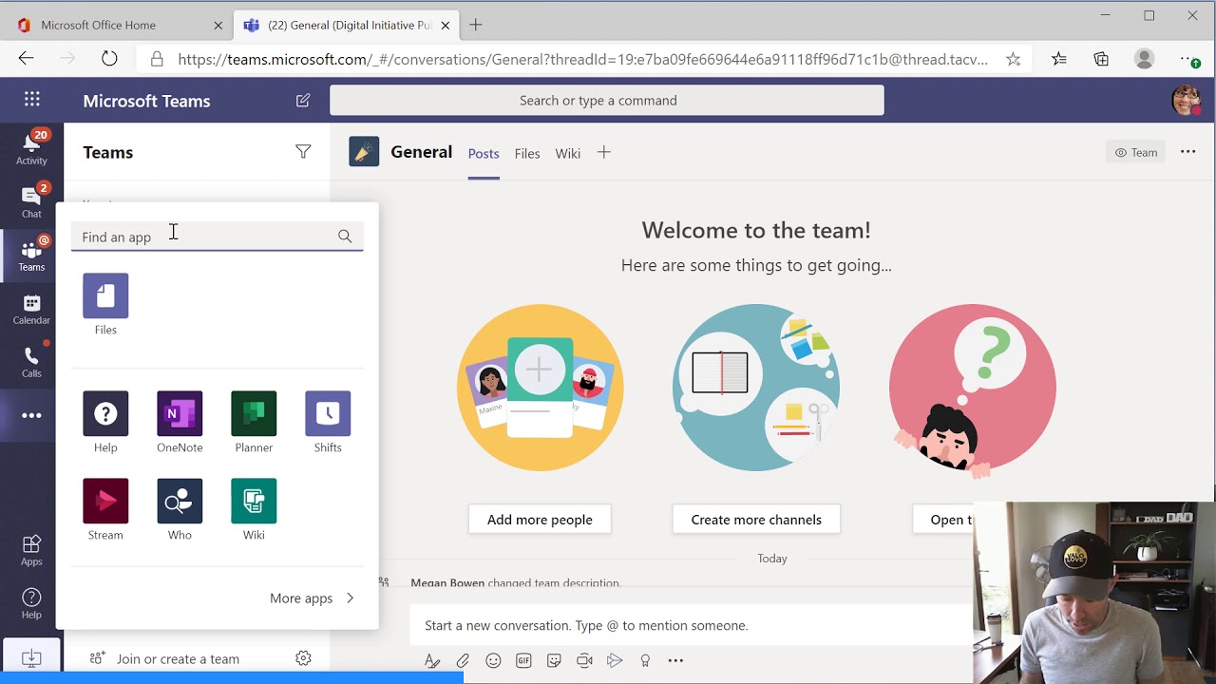Open the Stream extension in compose toolbar
This screenshot has height=684, width=1216.
[x=615, y=660]
